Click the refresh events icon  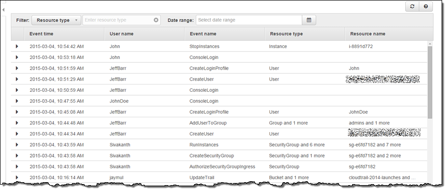pyautogui.click(x=412, y=6)
